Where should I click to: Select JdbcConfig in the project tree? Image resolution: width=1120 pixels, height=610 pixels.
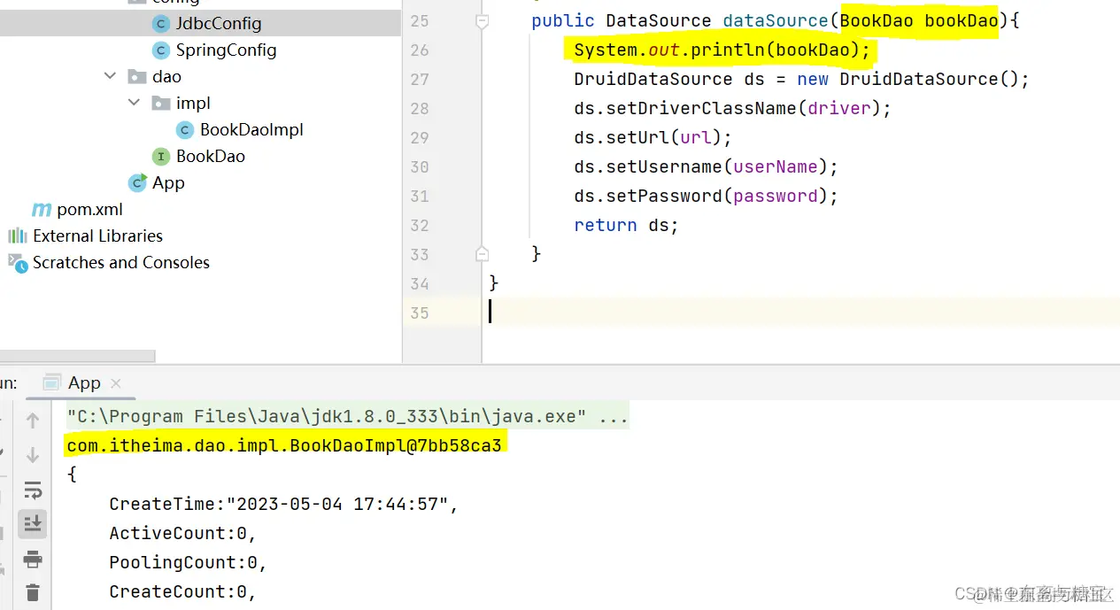click(219, 24)
